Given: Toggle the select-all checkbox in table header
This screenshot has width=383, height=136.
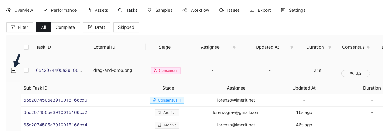Looking at the screenshot, I should [x=26, y=47].
